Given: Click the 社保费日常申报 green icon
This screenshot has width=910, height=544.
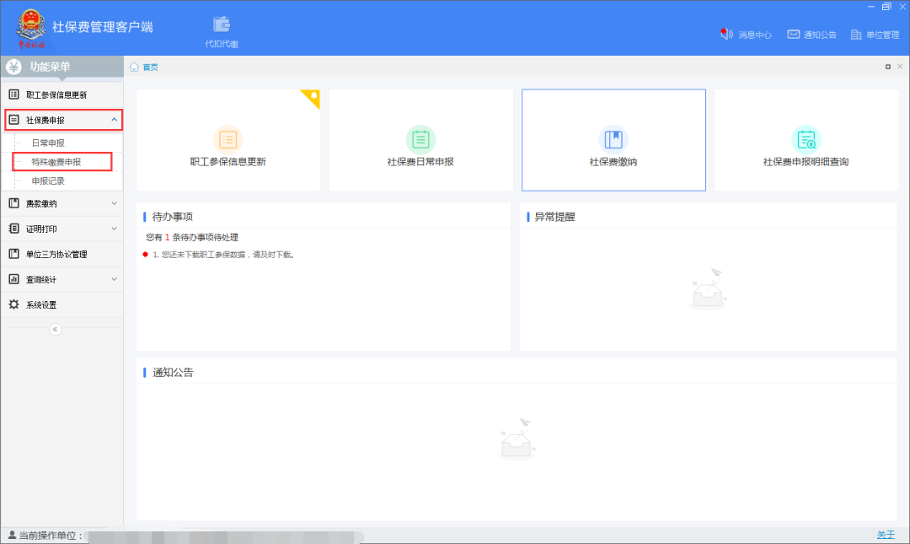Looking at the screenshot, I should tap(420, 139).
